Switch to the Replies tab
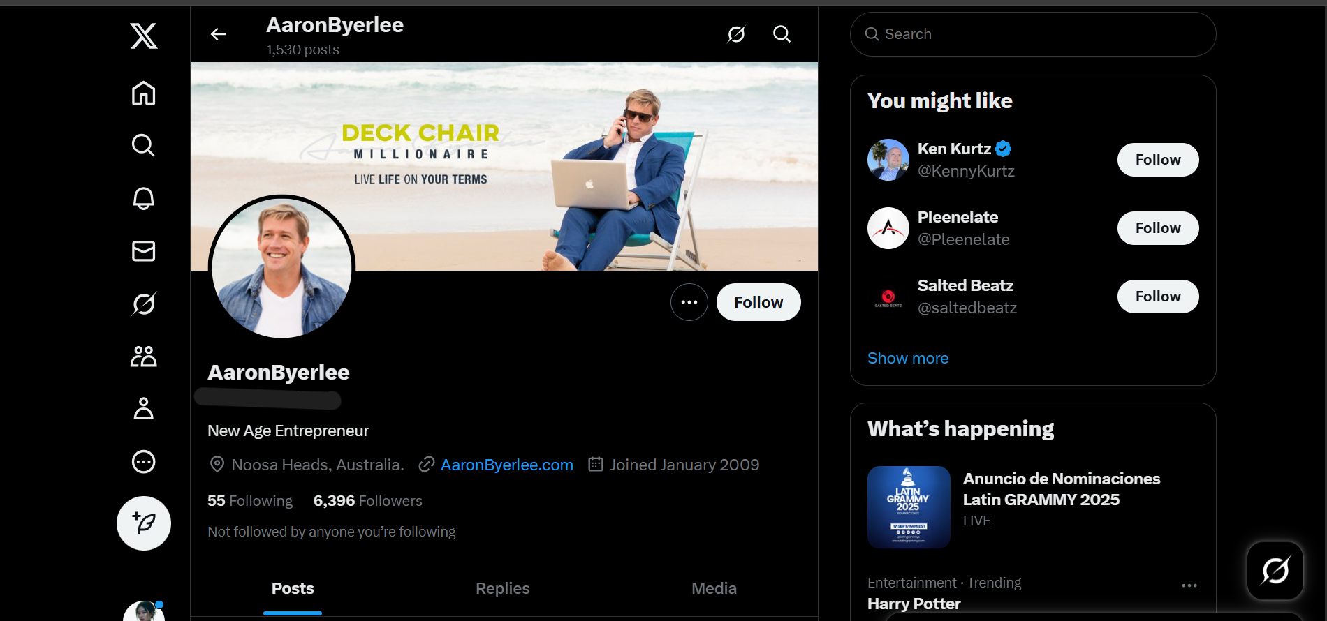This screenshot has height=621, width=1327. [x=503, y=588]
